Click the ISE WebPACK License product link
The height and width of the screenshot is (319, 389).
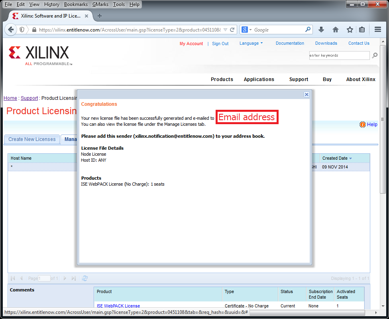pyautogui.click(x=118, y=306)
